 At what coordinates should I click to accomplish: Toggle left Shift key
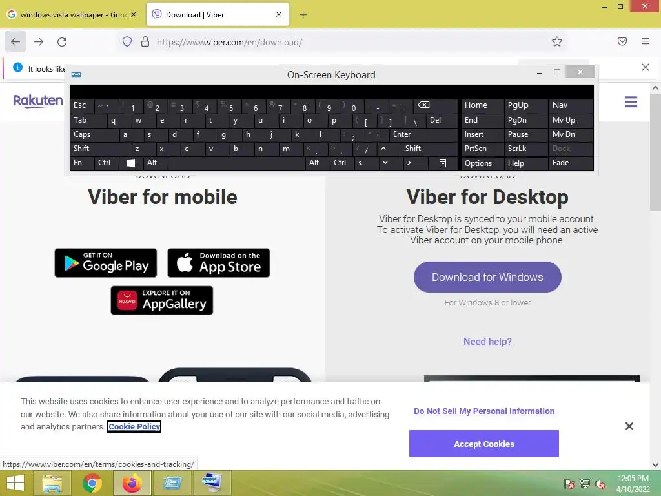click(100, 149)
